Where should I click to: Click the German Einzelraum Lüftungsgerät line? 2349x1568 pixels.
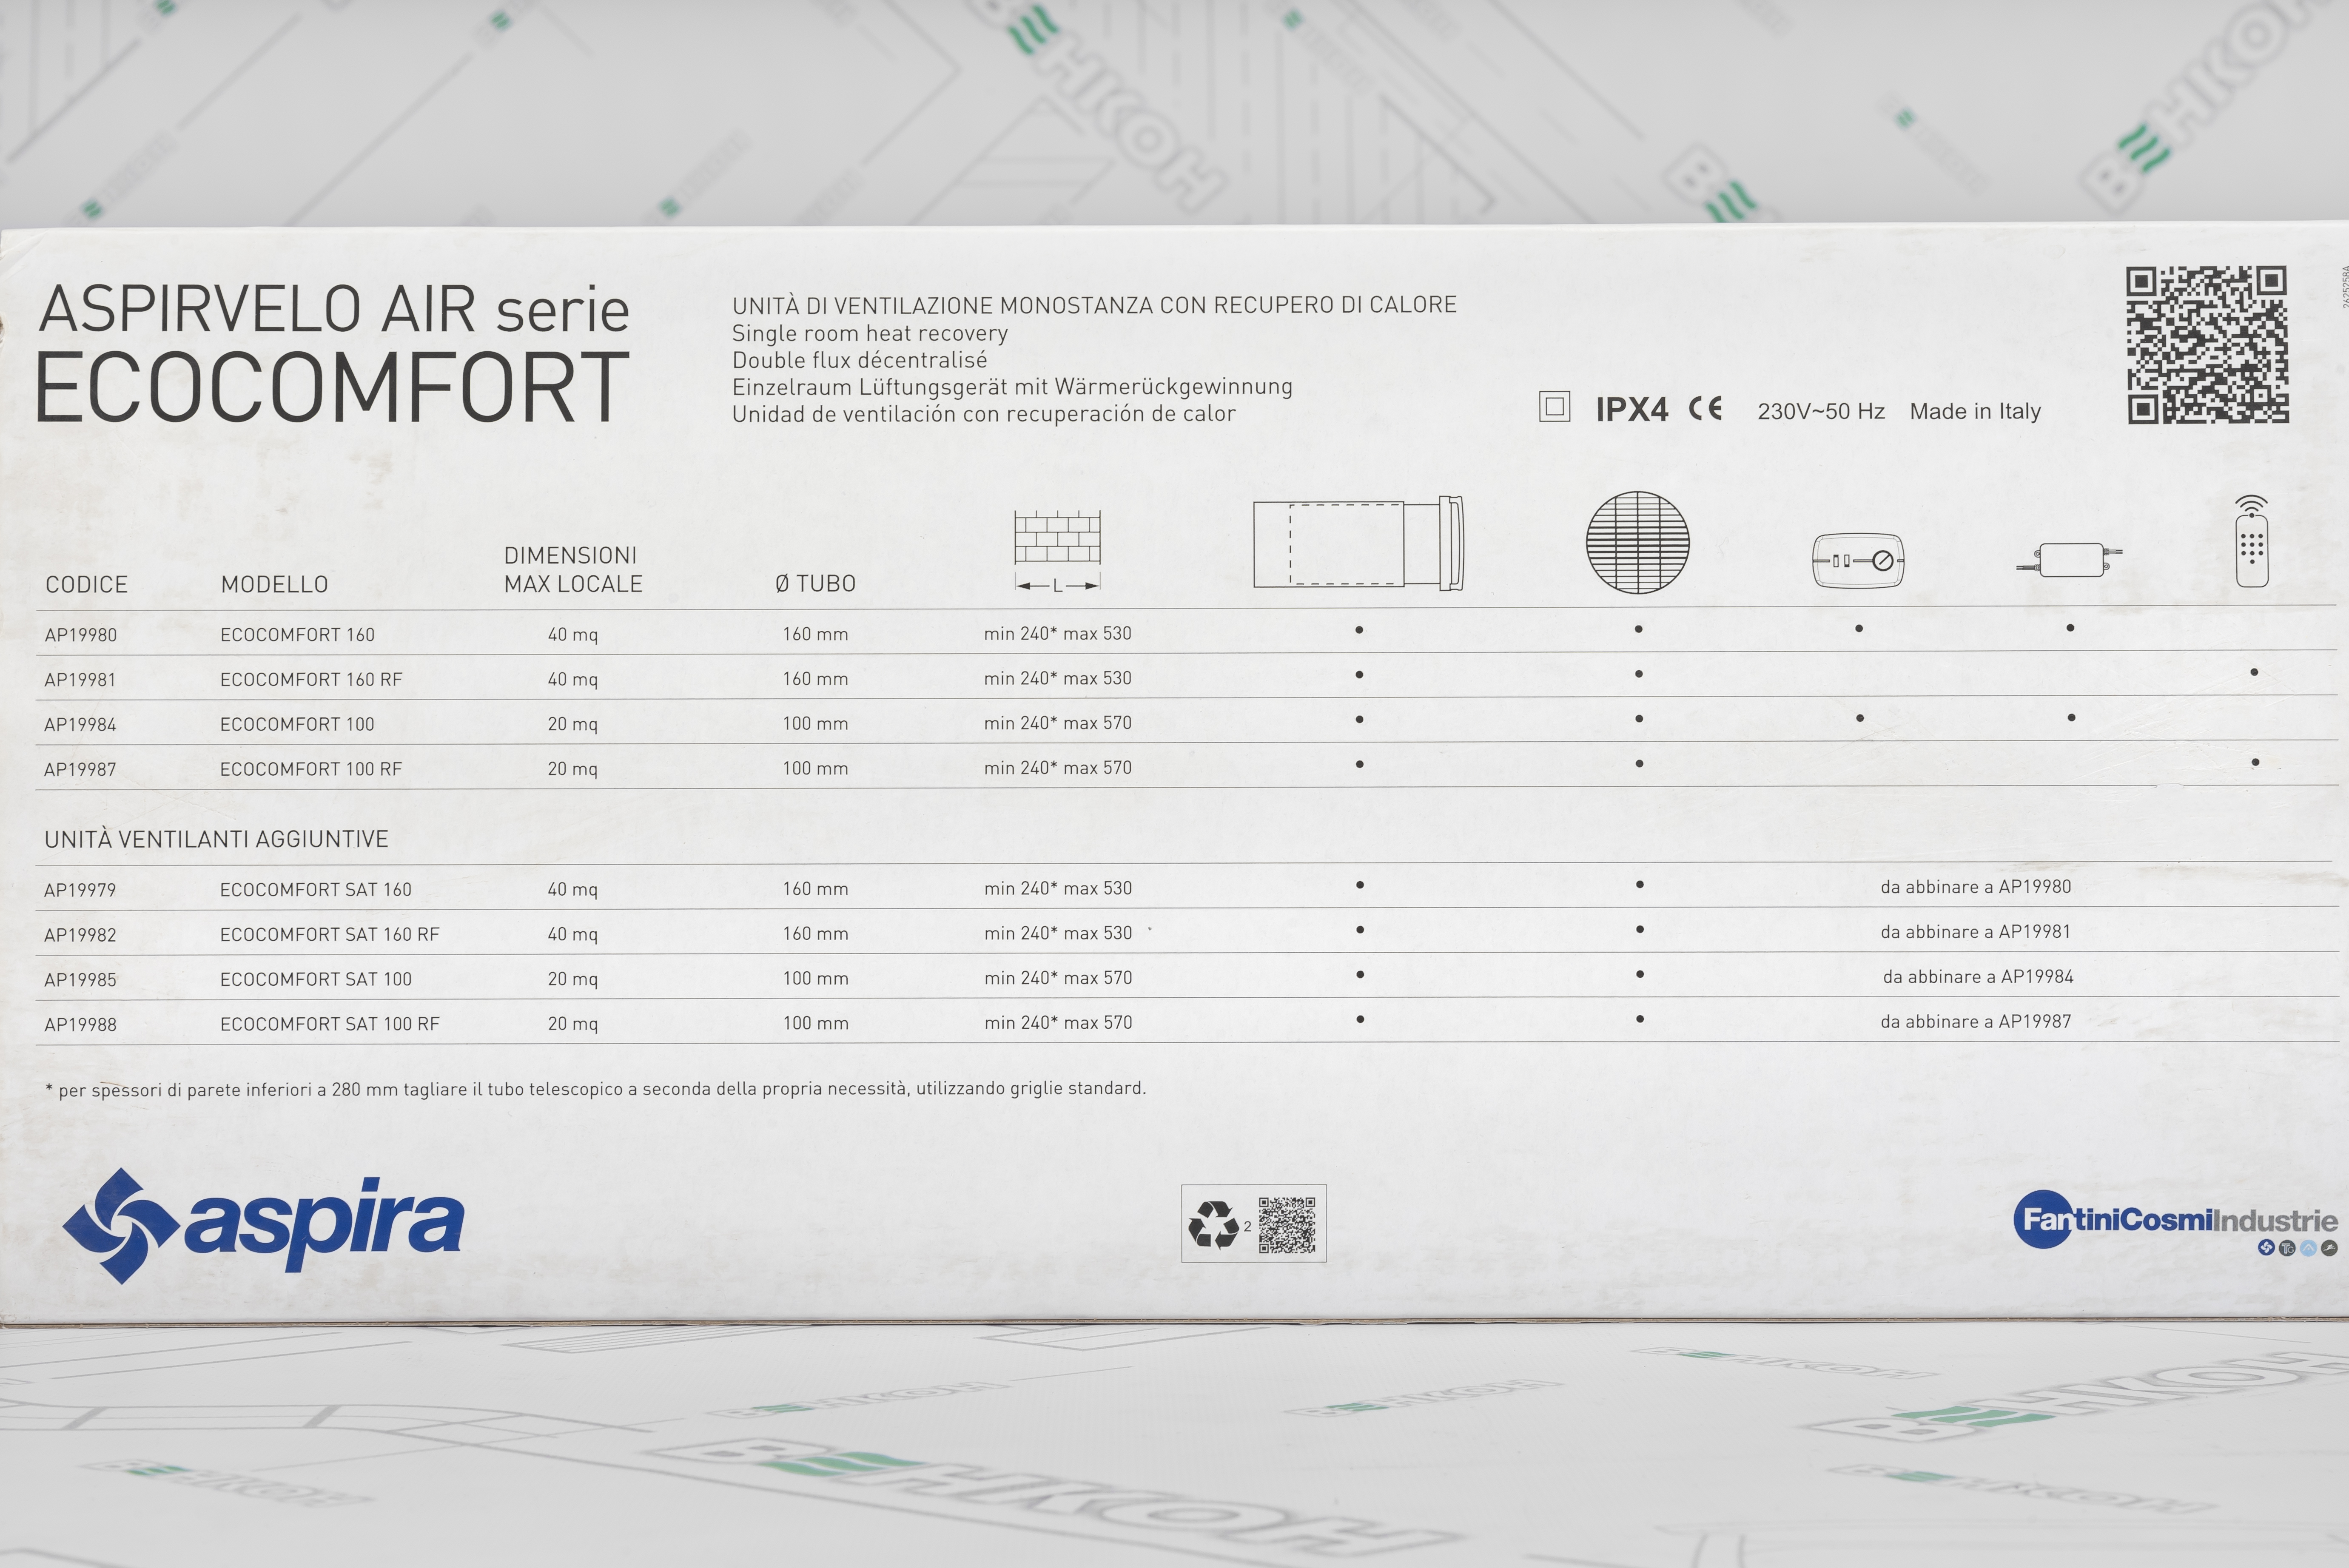click(x=1012, y=387)
